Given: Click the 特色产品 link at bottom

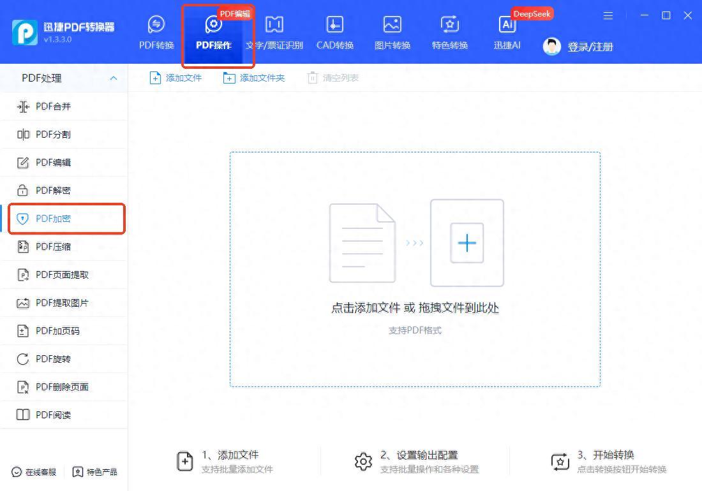Looking at the screenshot, I should coord(95,472).
